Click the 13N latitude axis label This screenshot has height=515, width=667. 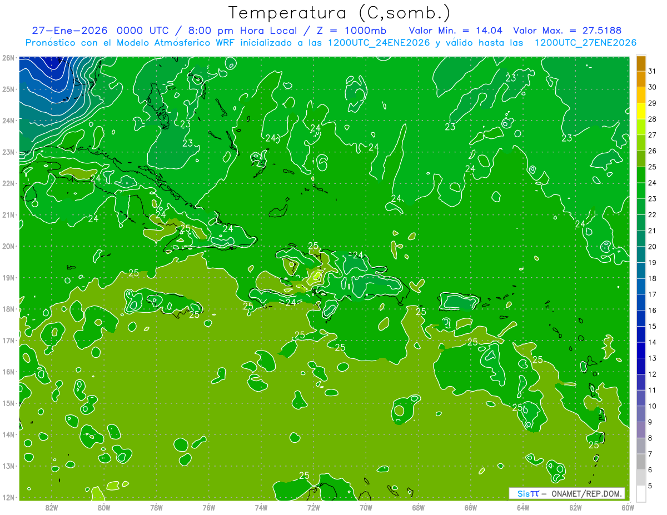8,466
